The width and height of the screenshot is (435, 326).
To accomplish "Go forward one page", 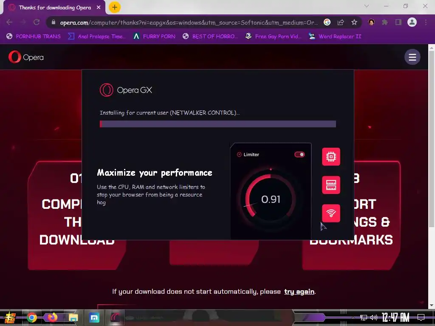I will click(x=23, y=22).
